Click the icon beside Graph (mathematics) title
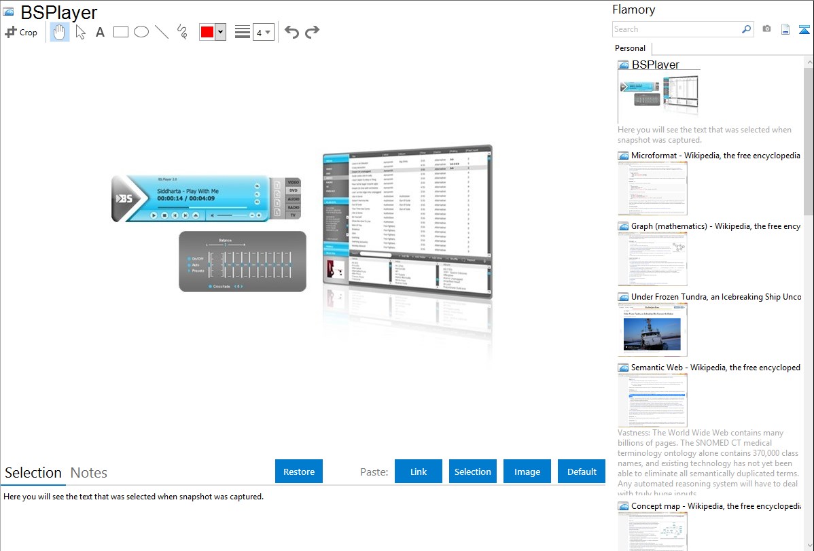This screenshot has height=551, width=814. (x=624, y=226)
